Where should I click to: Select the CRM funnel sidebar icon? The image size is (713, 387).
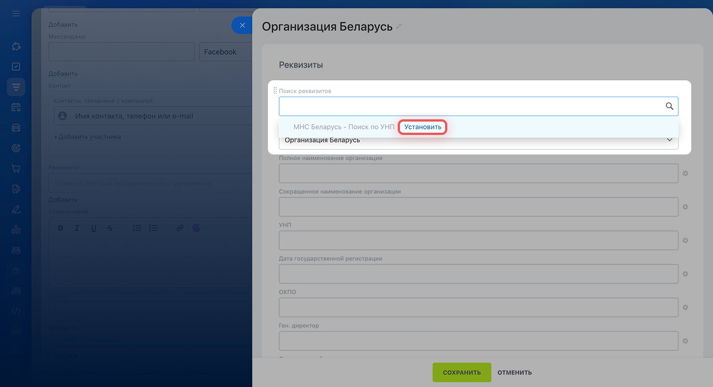click(x=16, y=87)
